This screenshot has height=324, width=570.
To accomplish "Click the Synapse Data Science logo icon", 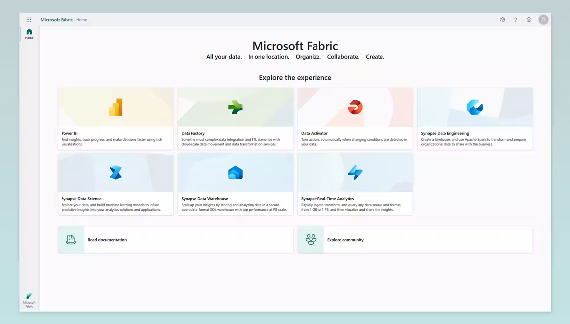I will (x=116, y=172).
